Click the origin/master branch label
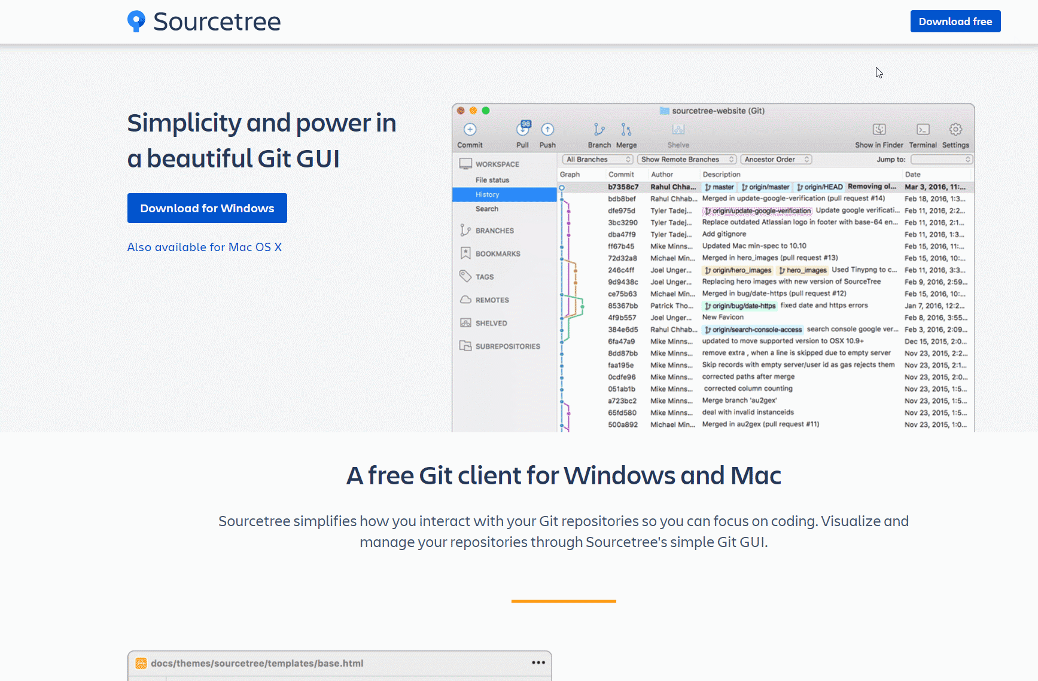This screenshot has height=681, width=1038. (x=765, y=187)
